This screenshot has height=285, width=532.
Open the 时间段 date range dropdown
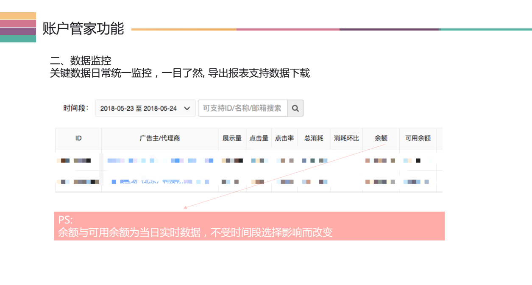144,108
